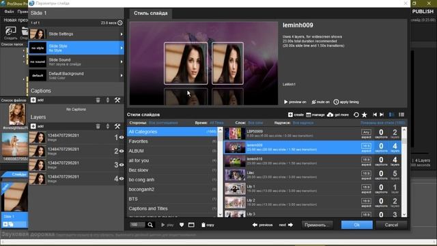Hide layer 2 with eye icon

pos(122,151)
